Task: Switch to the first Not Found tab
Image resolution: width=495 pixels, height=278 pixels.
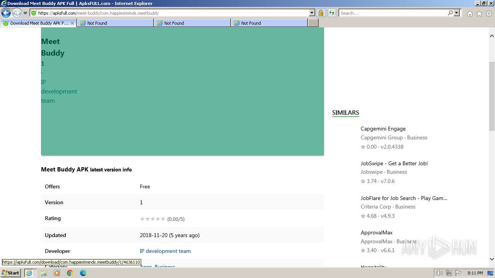Action: 115,23
